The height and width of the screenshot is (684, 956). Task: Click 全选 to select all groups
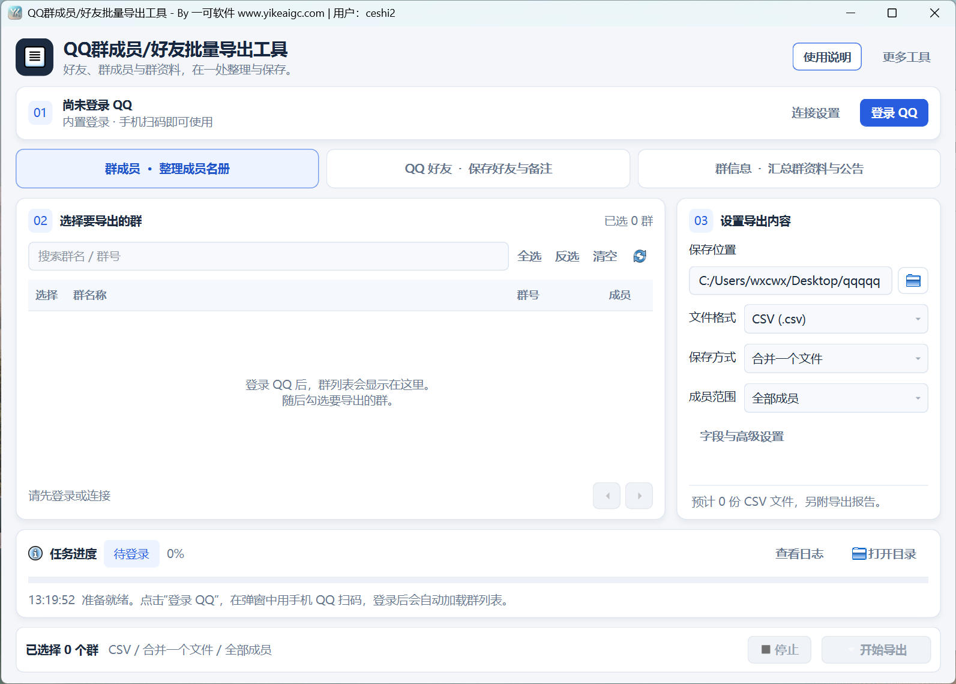pyautogui.click(x=529, y=256)
